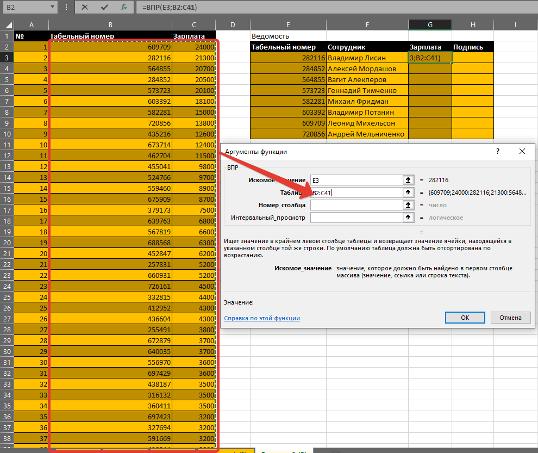Collapse dialog for Искомое_значение range picker
Viewport: 538px width, 453px height.
[x=408, y=180]
